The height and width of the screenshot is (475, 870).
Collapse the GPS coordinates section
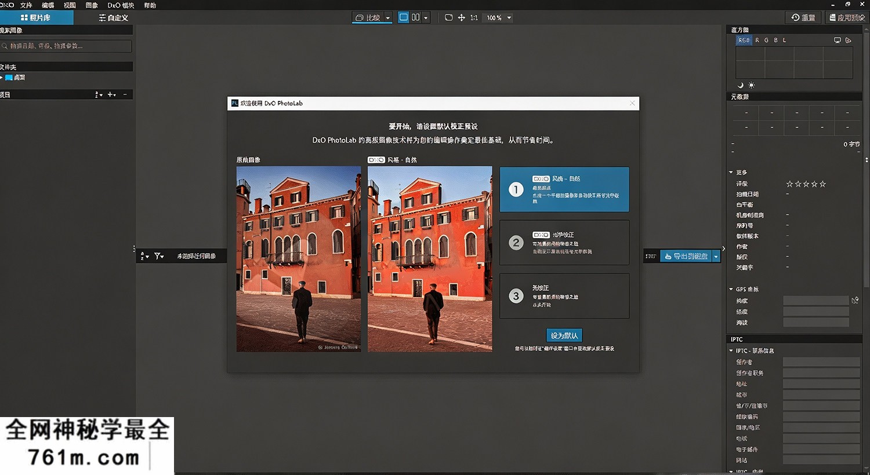point(731,289)
